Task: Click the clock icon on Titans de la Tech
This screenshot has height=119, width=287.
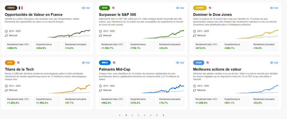Action: coord(6,86)
